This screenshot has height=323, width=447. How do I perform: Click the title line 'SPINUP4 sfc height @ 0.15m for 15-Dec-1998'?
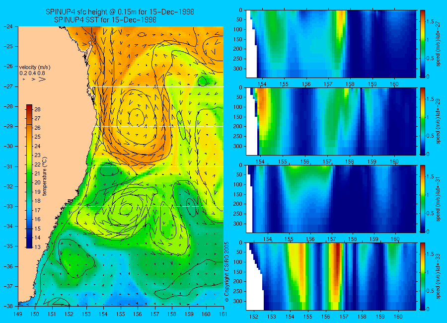tap(120, 12)
